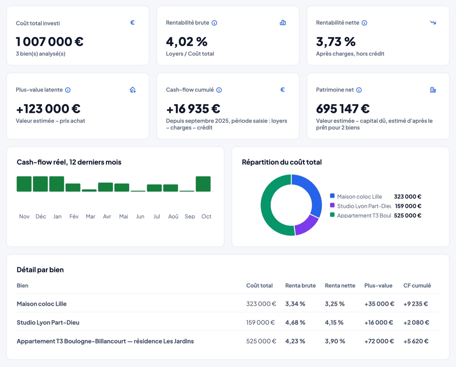The image size is (456, 367).
Task: Click the +123 000 € latent gain value
Action: point(48,109)
